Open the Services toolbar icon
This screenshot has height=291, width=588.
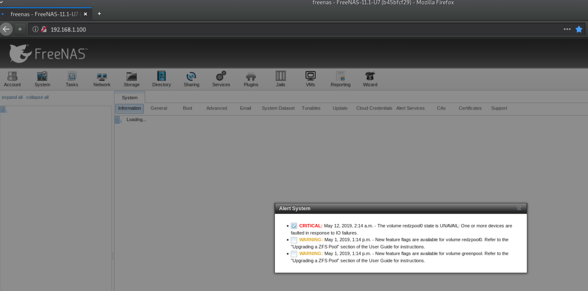pos(221,79)
